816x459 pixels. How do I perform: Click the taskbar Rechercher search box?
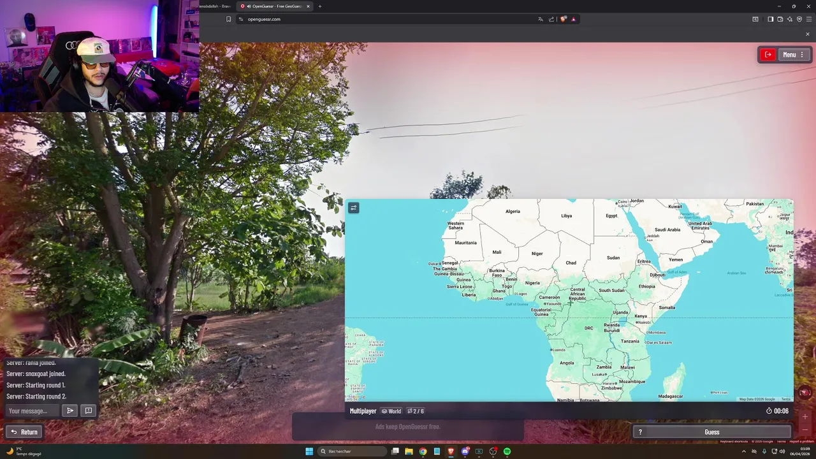(353, 451)
